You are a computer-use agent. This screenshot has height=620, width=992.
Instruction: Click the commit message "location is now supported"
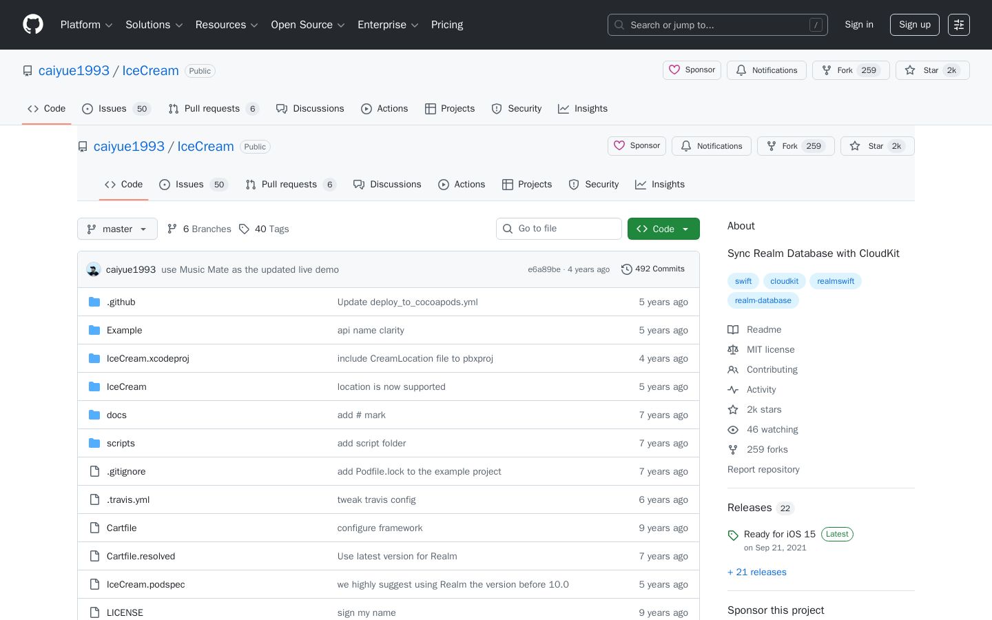point(391,386)
